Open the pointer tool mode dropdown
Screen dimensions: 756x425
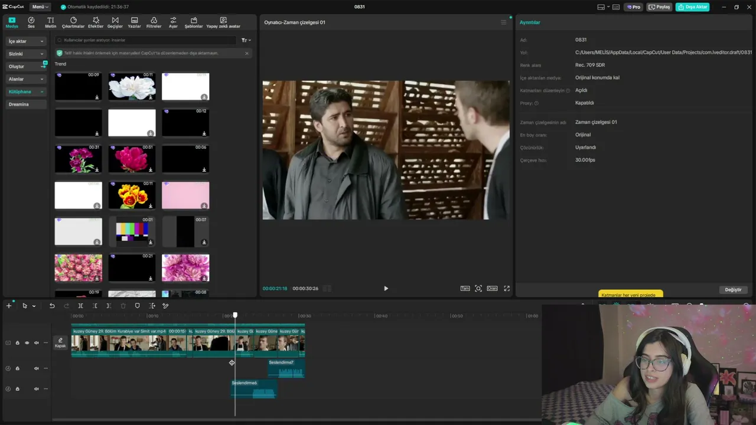pos(34,306)
